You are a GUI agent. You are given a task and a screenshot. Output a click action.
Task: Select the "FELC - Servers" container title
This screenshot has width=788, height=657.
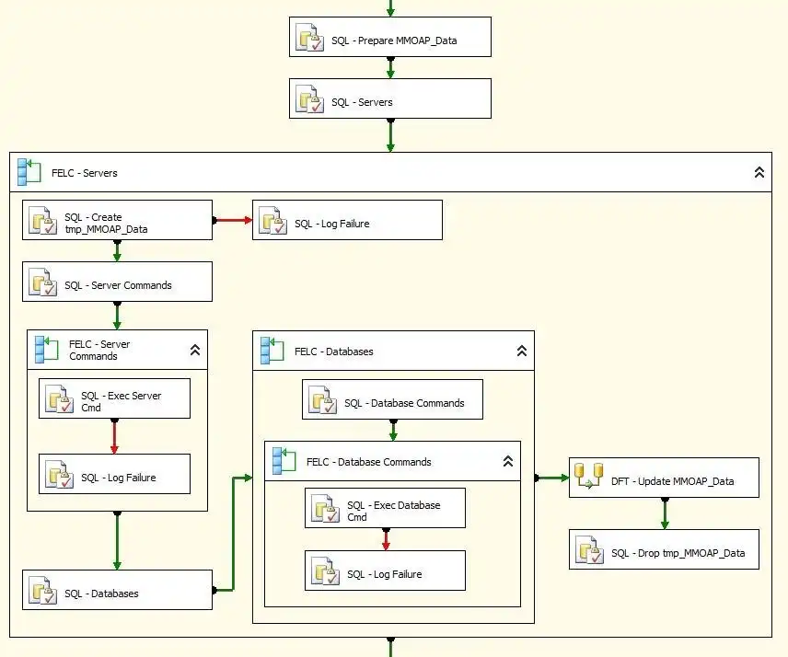coord(85,173)
